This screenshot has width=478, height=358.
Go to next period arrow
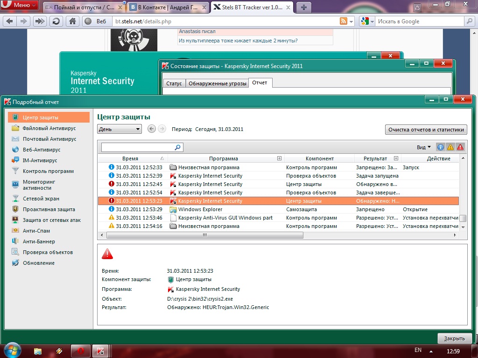tap(162, 129)
